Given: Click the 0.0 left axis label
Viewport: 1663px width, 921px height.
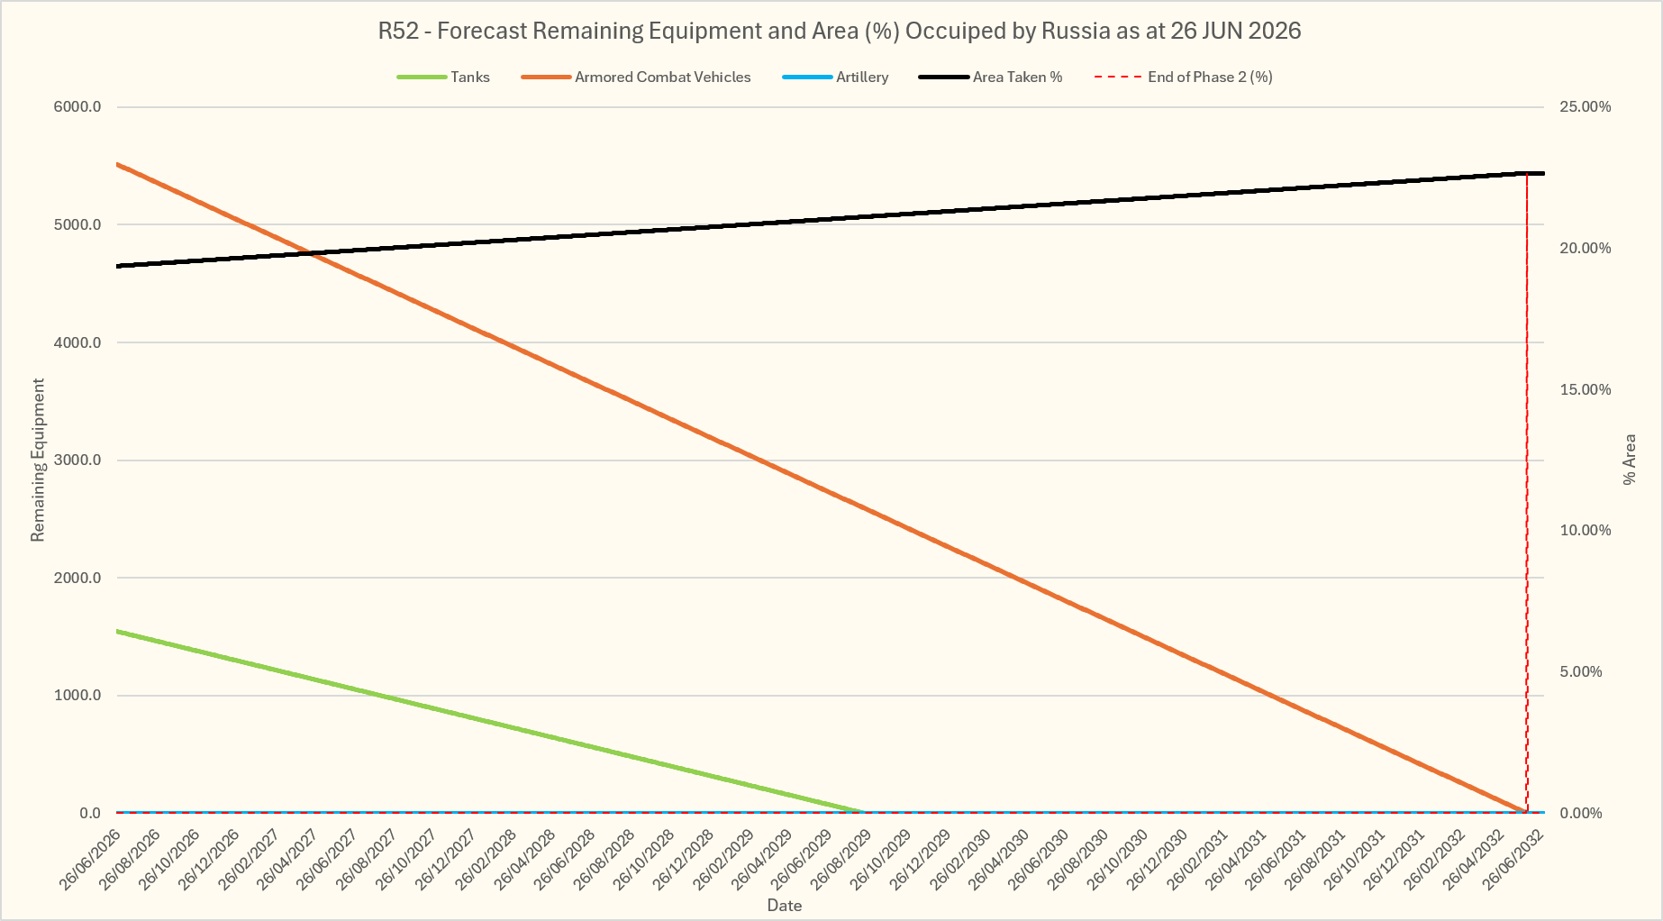Looking at the screenshot, I should [x=90, y=813].
